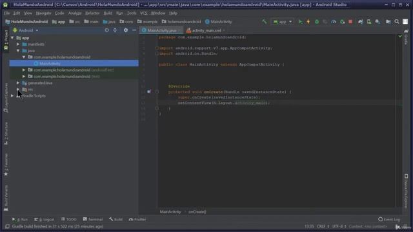Expand the androidTest package node

pyautogui.click(x=24, y=70)
